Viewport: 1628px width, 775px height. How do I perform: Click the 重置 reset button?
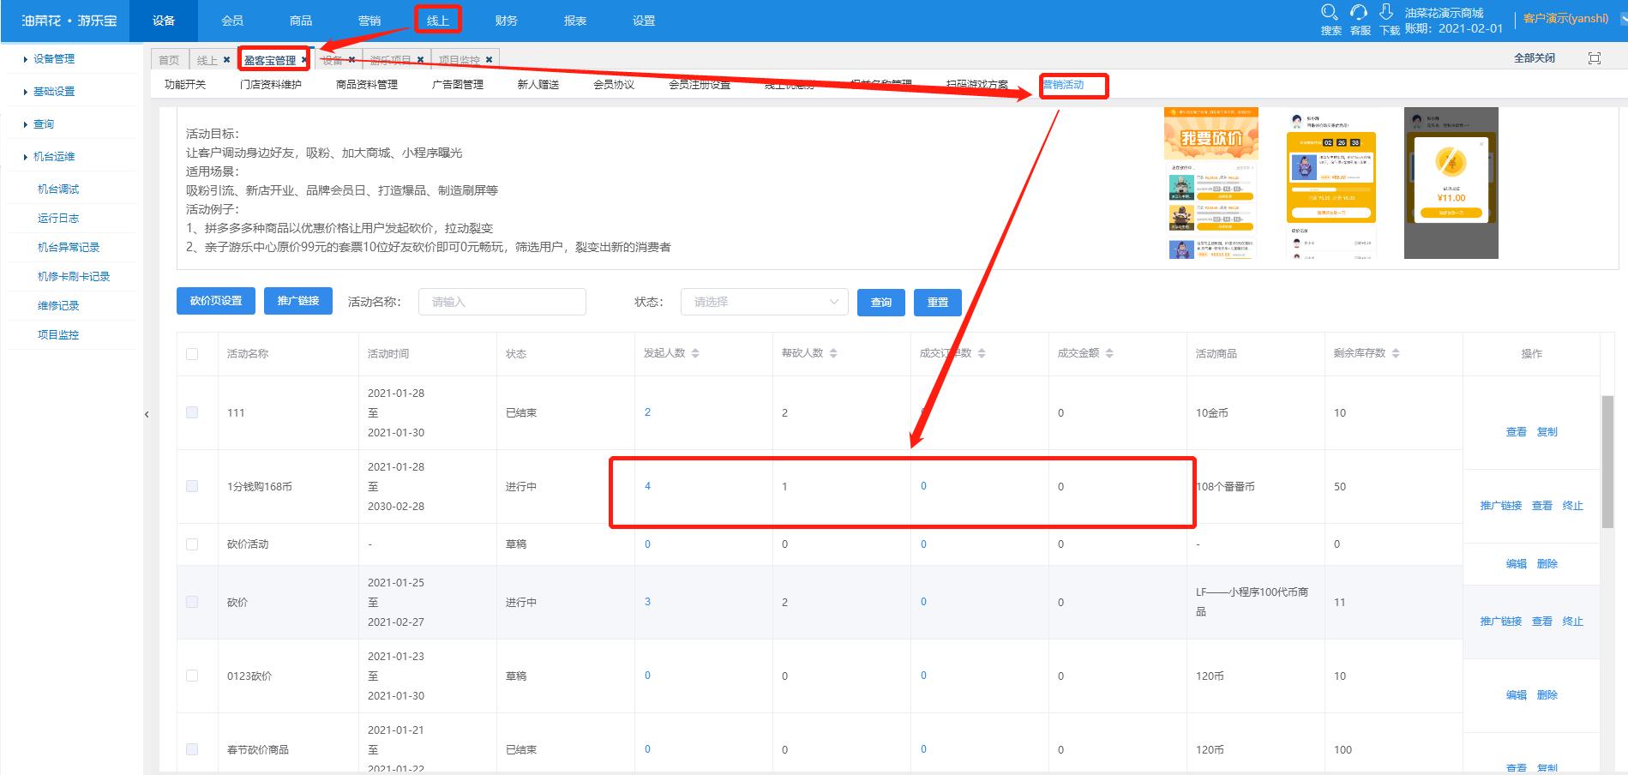[x=938, y=302]
